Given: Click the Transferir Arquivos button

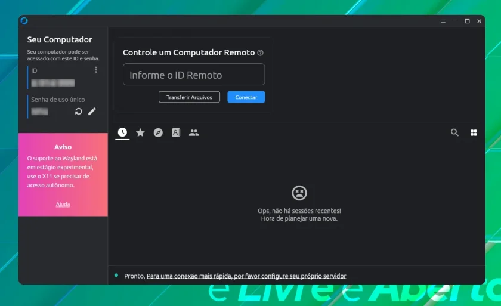Looking at the screenshot, I should [189, 97].
